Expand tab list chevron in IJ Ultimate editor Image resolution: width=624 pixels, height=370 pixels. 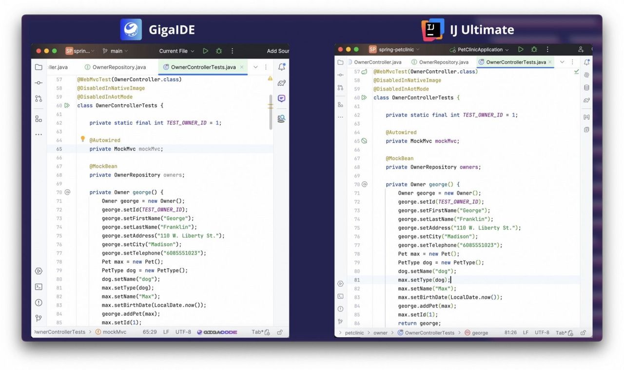(x=562, y=62)
